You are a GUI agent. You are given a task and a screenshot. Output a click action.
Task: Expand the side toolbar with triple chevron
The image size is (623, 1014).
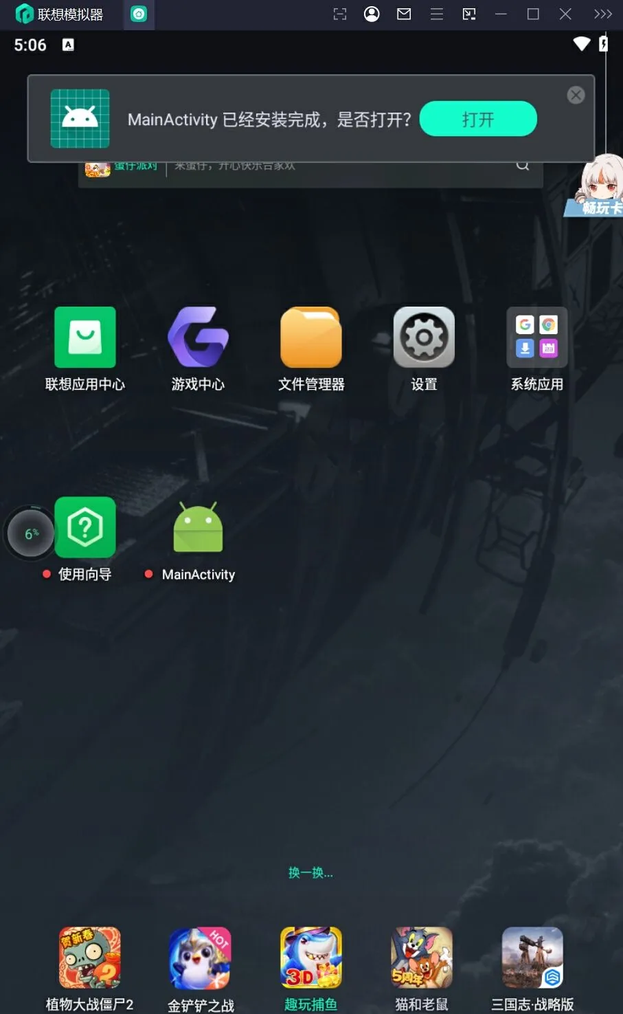tap(602, 14)
